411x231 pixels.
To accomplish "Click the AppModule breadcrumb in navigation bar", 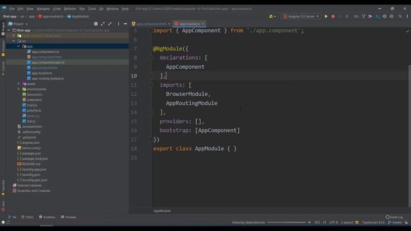I will tap(78, 16).
